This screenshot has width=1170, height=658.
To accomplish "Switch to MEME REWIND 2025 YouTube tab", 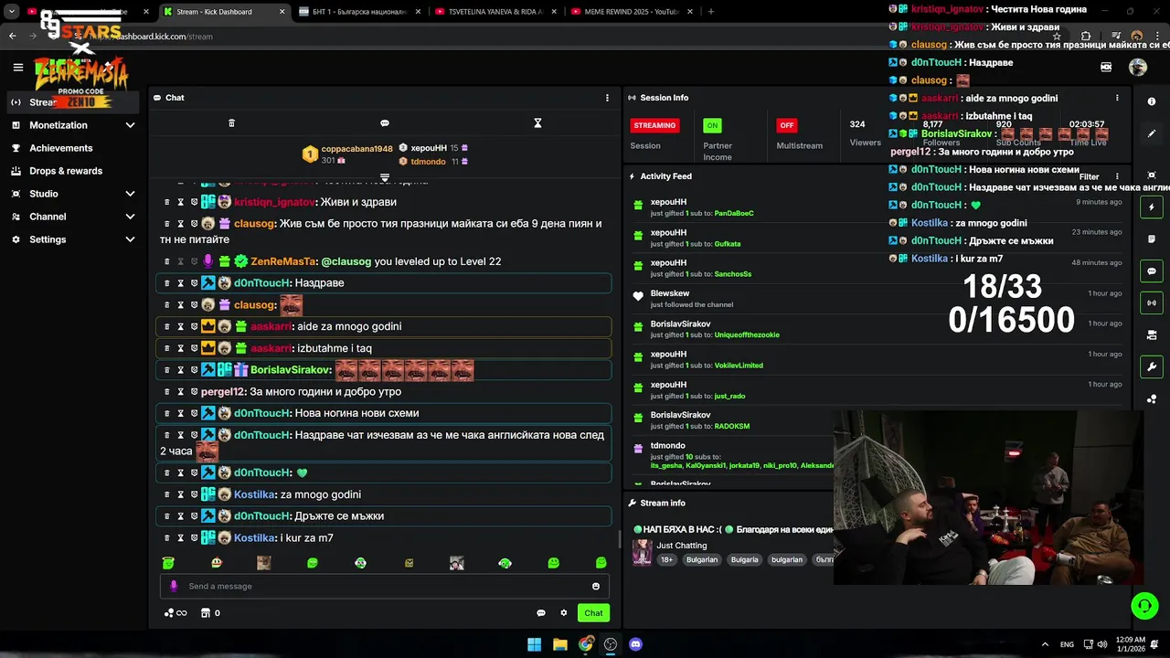I will click(x=633, y=11).
